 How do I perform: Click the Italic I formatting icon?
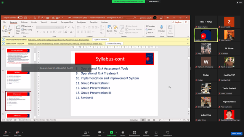click(x=41, y=32)
